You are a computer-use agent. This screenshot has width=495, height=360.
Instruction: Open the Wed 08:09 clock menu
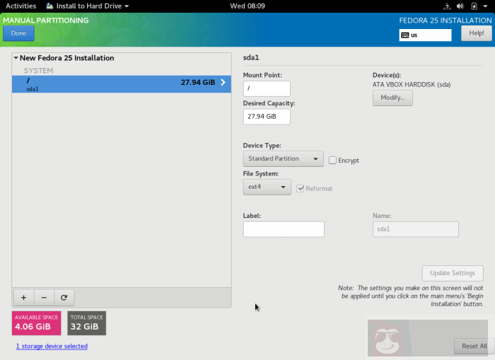click(248, 6)
